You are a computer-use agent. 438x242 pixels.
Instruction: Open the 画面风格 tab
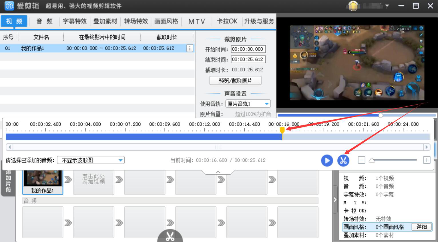[x=166, y=21]
